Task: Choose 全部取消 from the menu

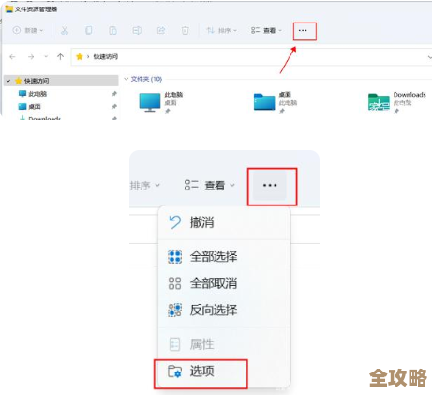Action: pyautogui.click(x=224, y=283)
